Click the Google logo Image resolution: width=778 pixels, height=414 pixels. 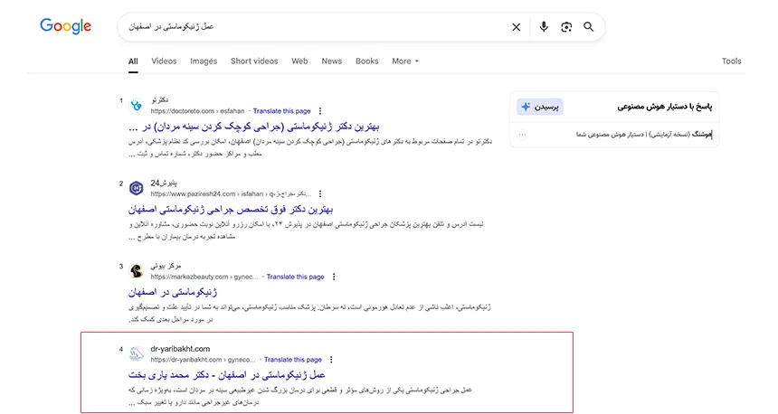(x=65, y=26)
